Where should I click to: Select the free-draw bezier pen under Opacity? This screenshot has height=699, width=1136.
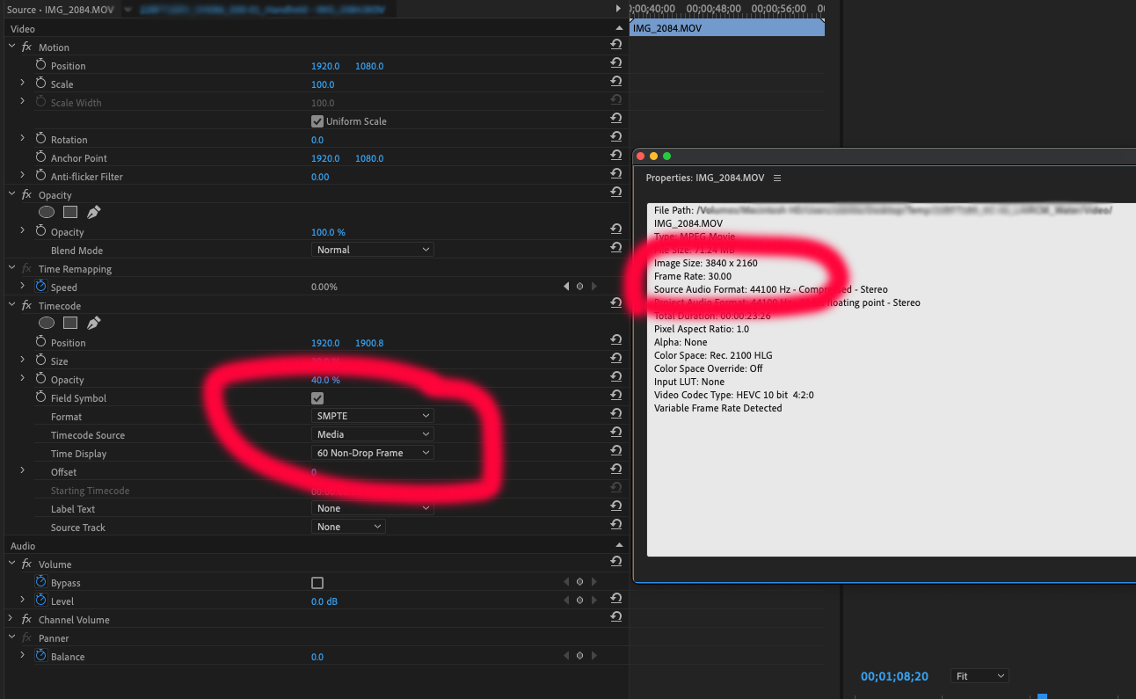93,212
